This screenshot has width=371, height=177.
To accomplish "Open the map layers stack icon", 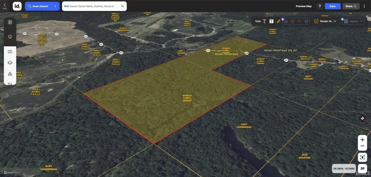I will [10, 63].
